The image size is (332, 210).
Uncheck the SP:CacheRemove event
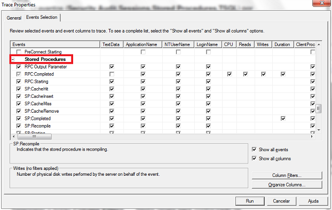point(19,111)
